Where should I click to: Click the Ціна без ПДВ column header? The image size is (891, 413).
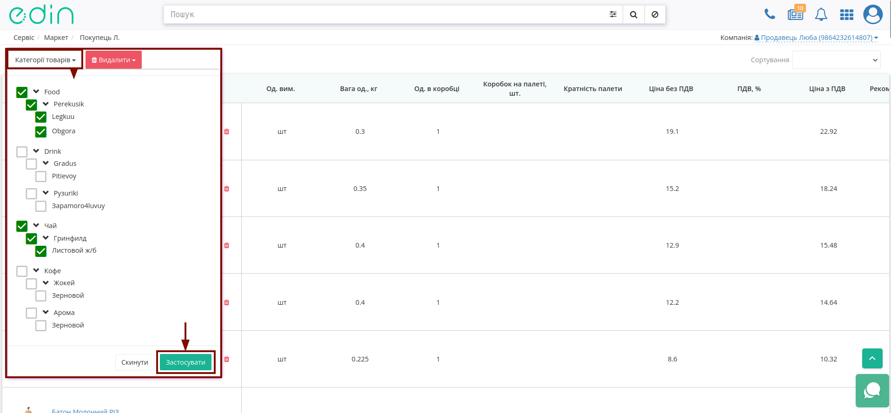click(x=671, y=89)
